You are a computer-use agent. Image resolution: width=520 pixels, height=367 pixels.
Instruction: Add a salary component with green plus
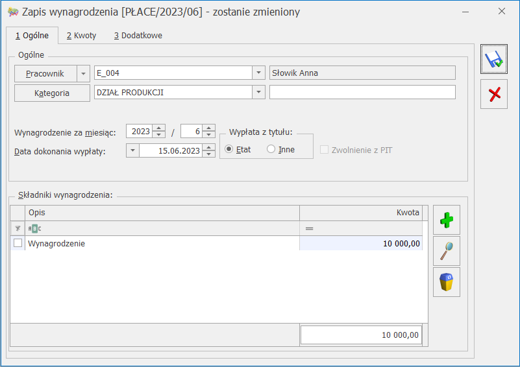pos(447,220)
